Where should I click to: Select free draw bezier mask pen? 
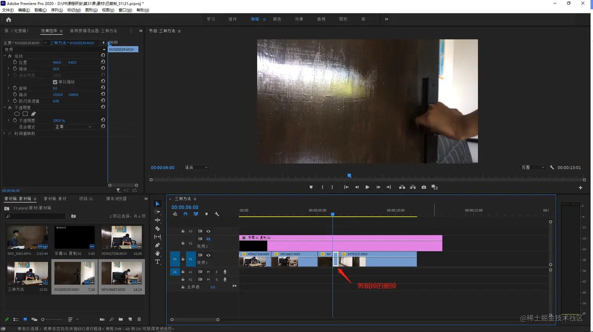pyautogui.click(x=33, y=114)
